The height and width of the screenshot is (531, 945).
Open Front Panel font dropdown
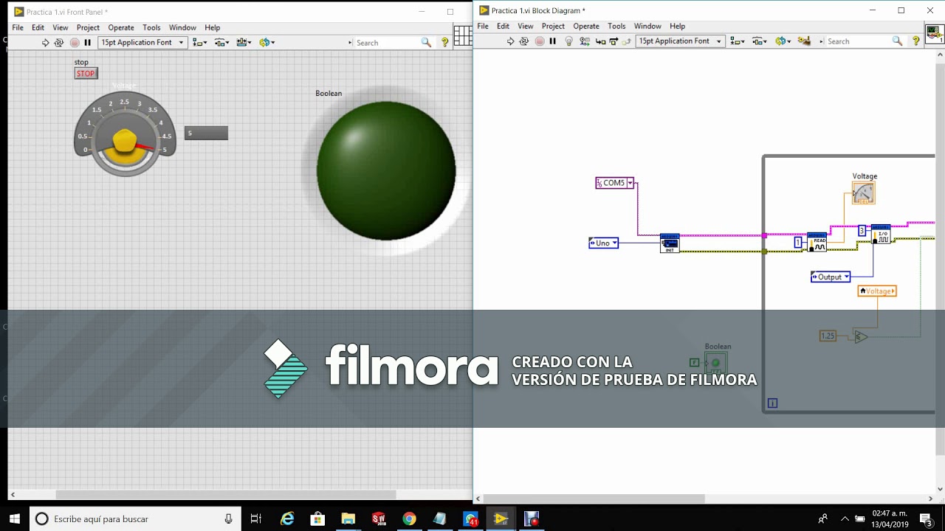click(142, 43)
